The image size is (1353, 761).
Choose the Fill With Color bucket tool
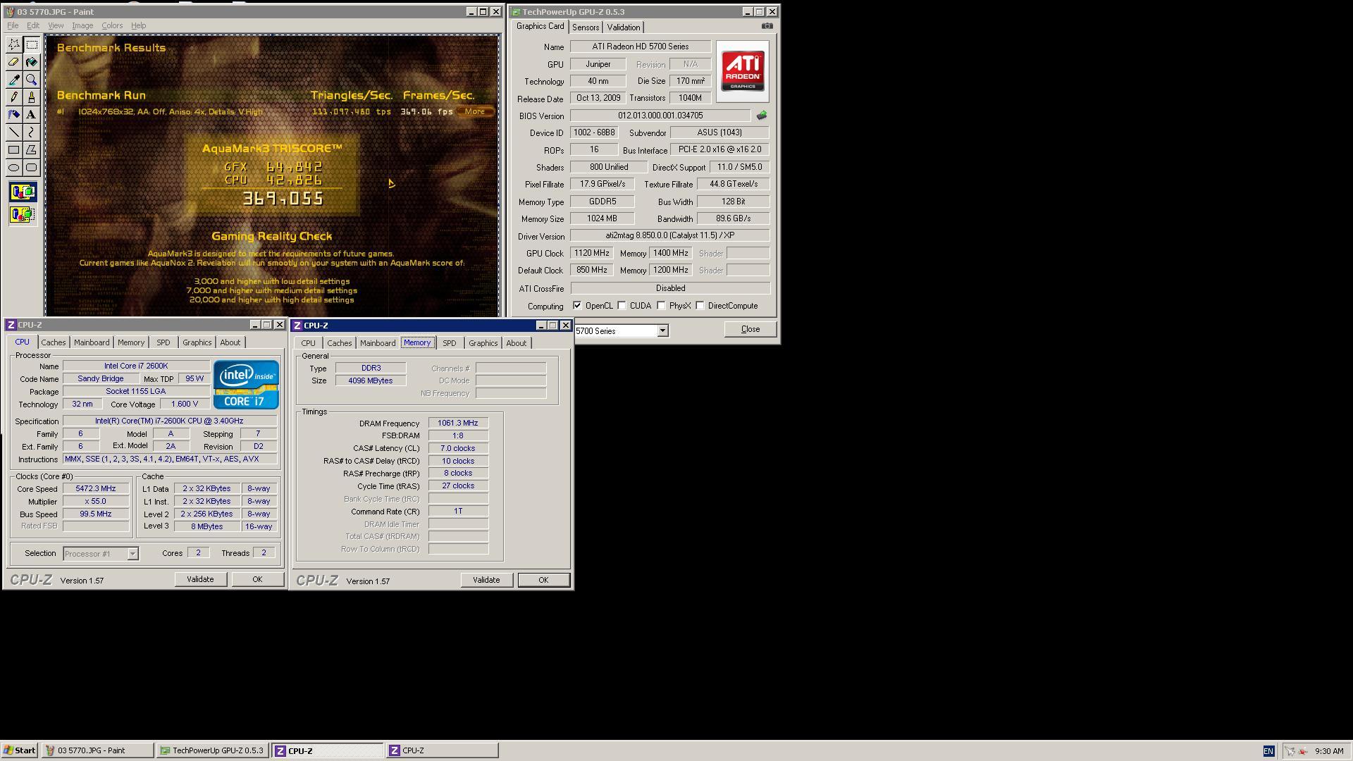click(32, 62)
